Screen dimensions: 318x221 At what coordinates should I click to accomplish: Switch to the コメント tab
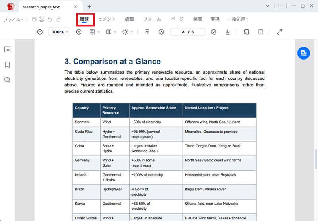107,19
